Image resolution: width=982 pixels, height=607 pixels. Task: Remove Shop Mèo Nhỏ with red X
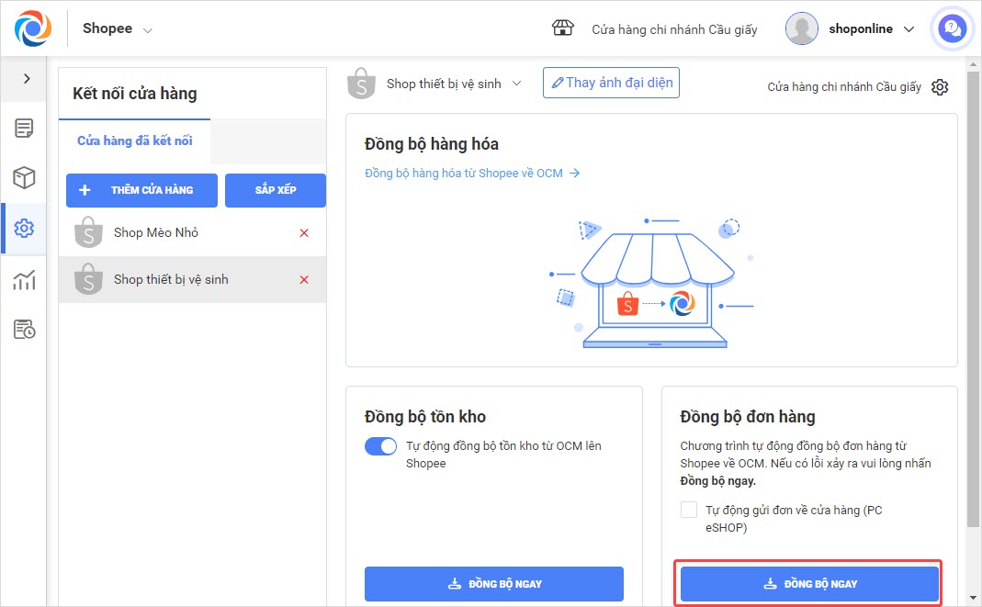coord(304,233)
